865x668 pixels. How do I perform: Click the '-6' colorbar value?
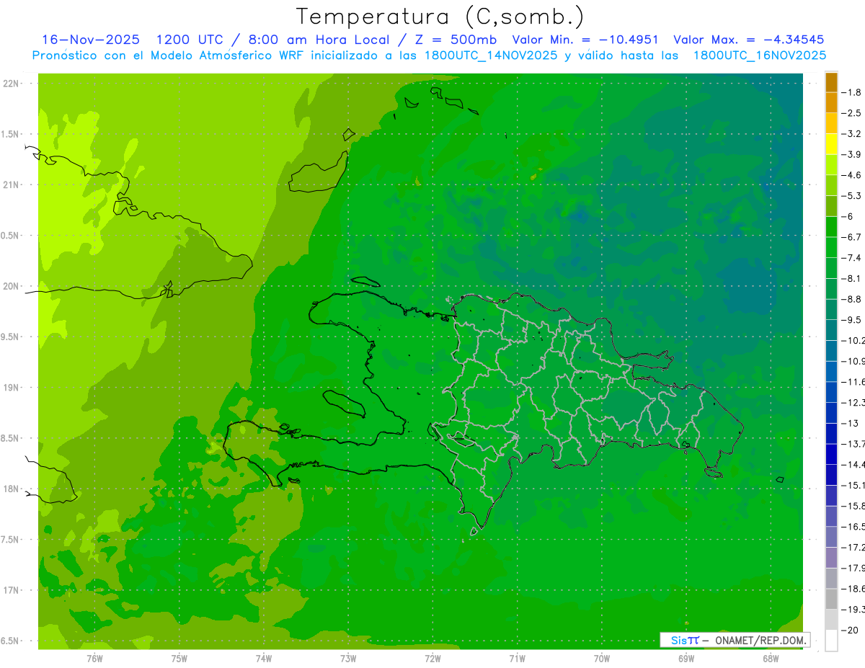point(847,216)
